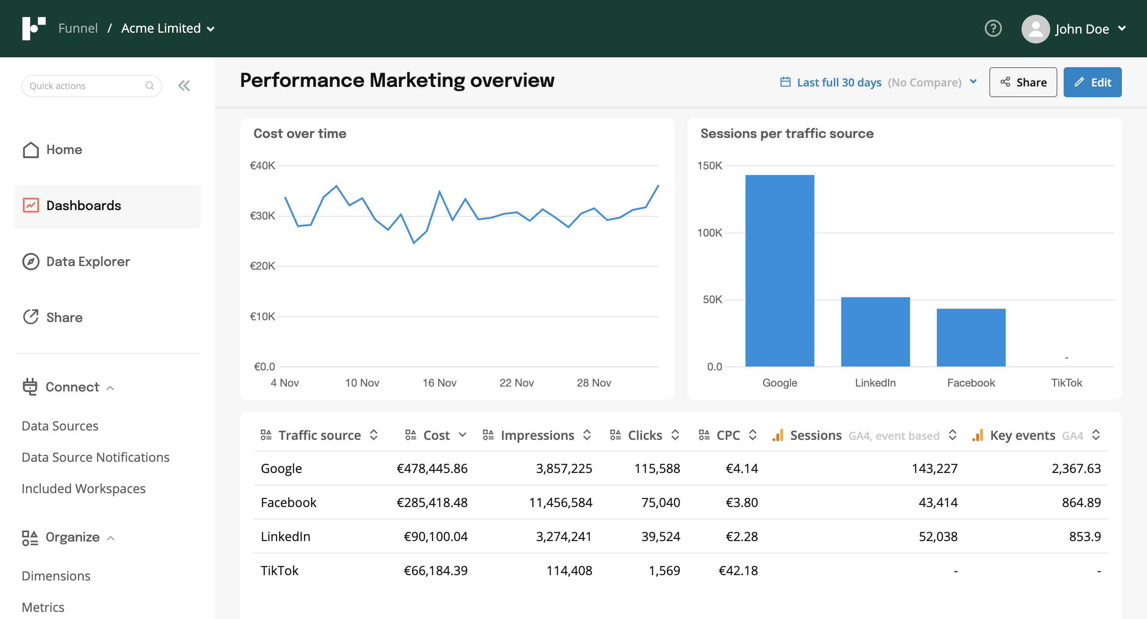Open the Last full 30 days date selector

tap(839, 82)
